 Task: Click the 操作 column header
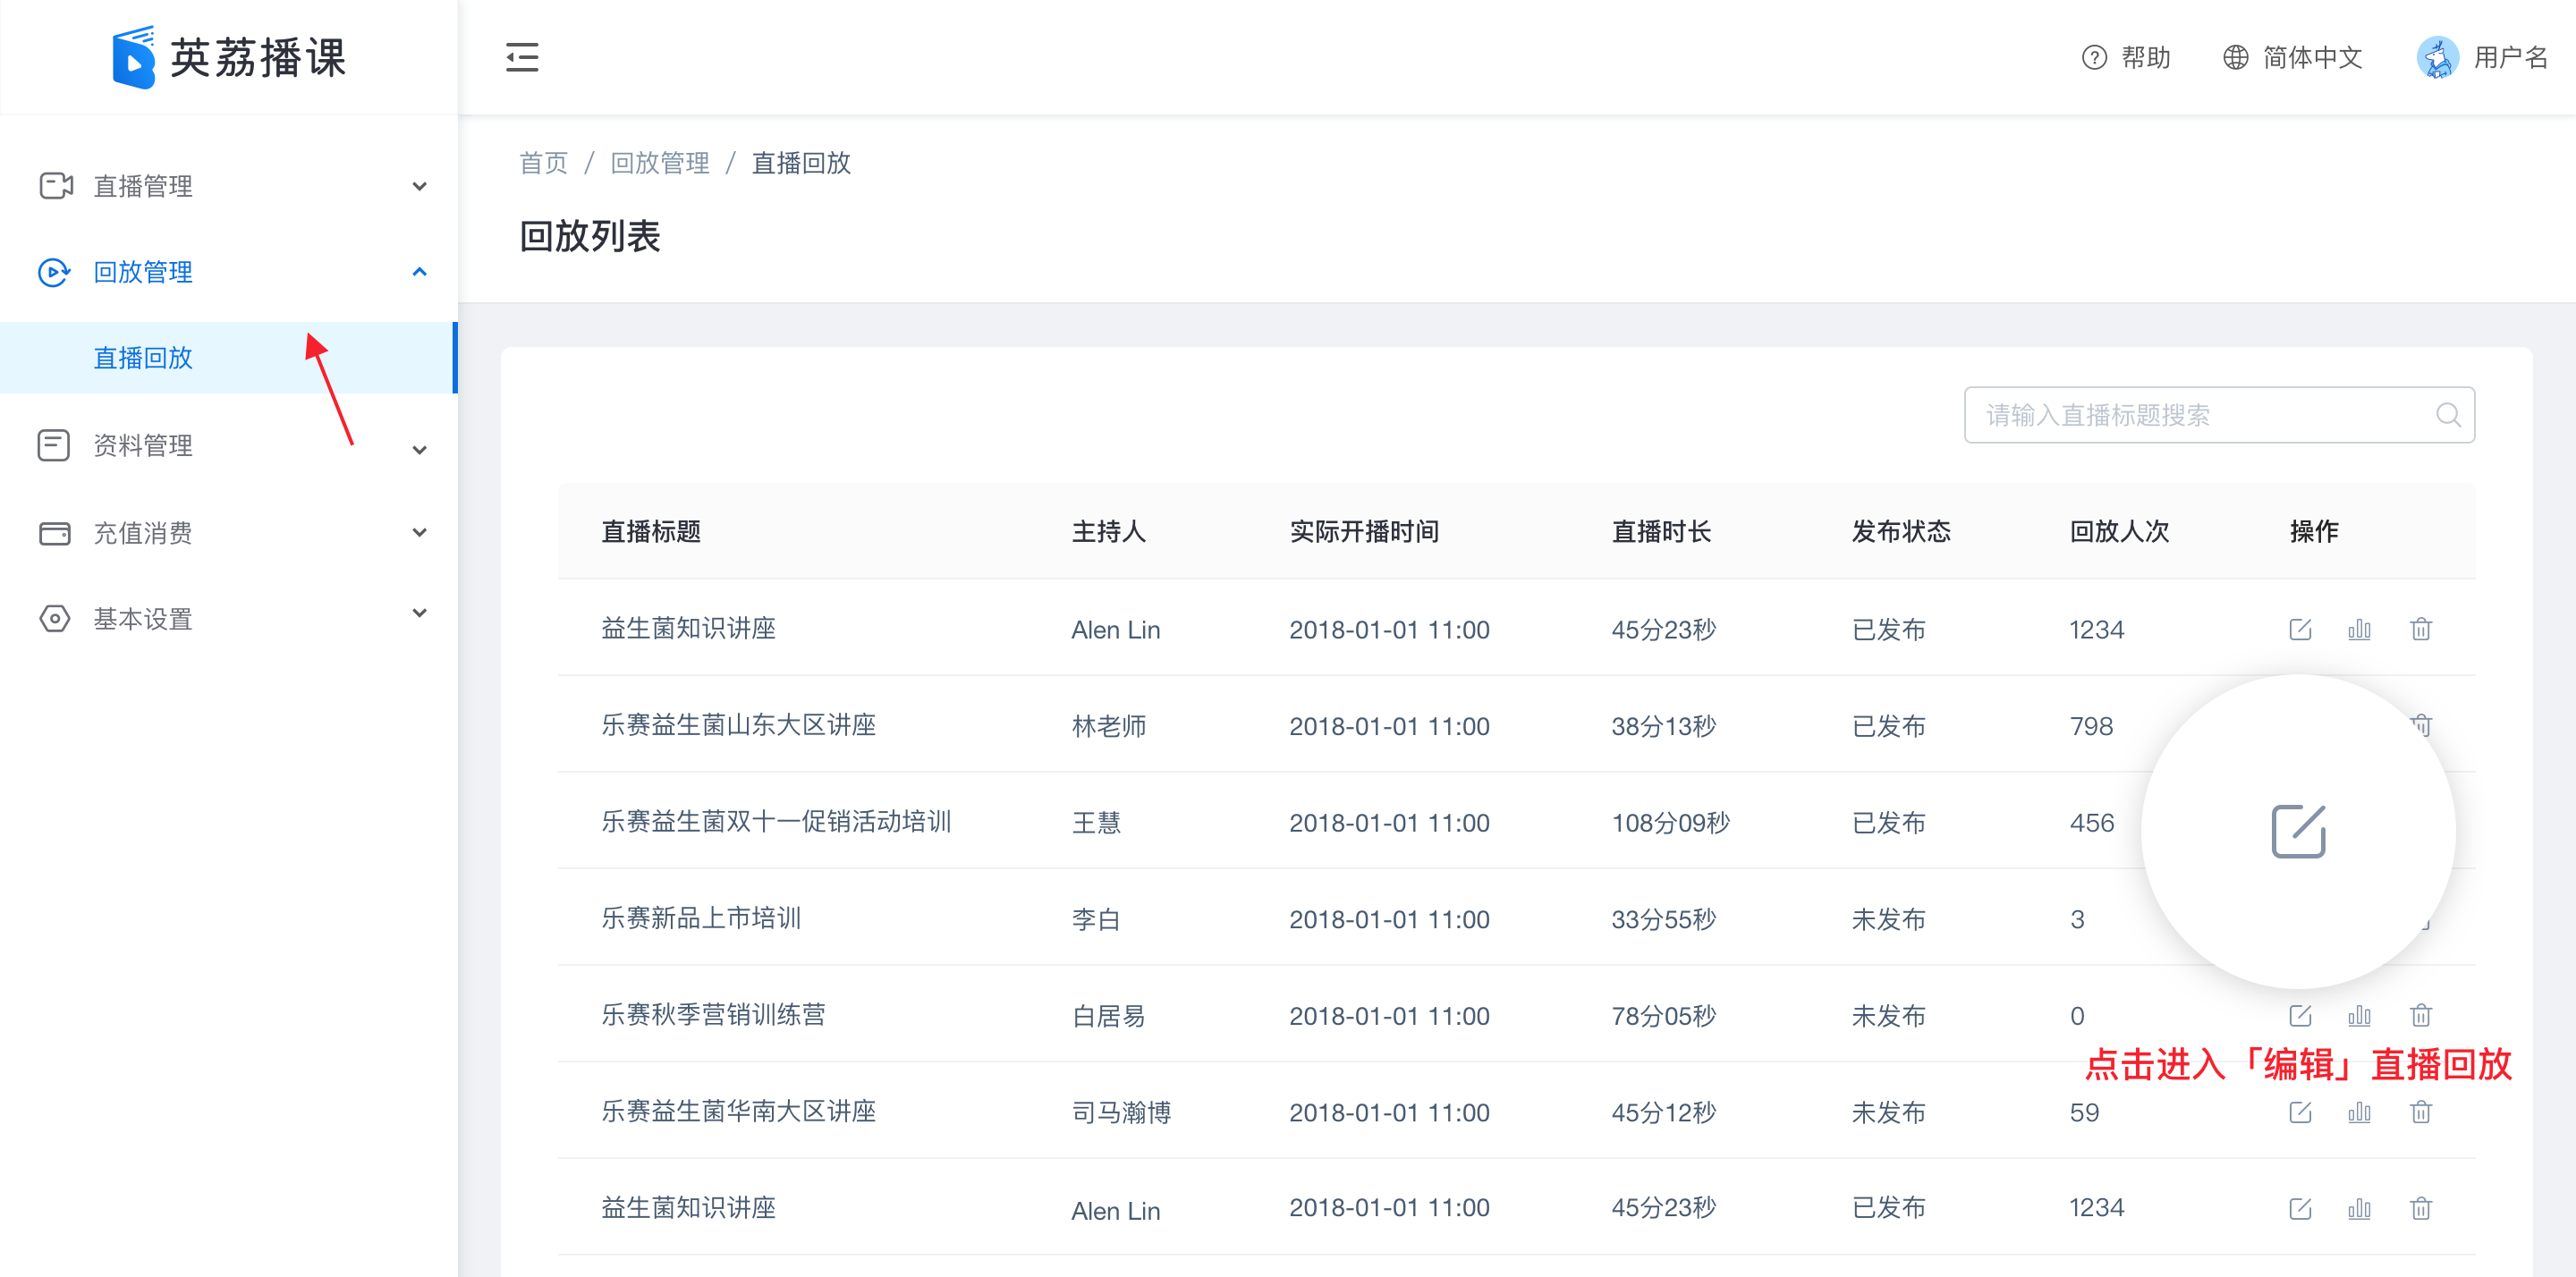(2314, 531)
